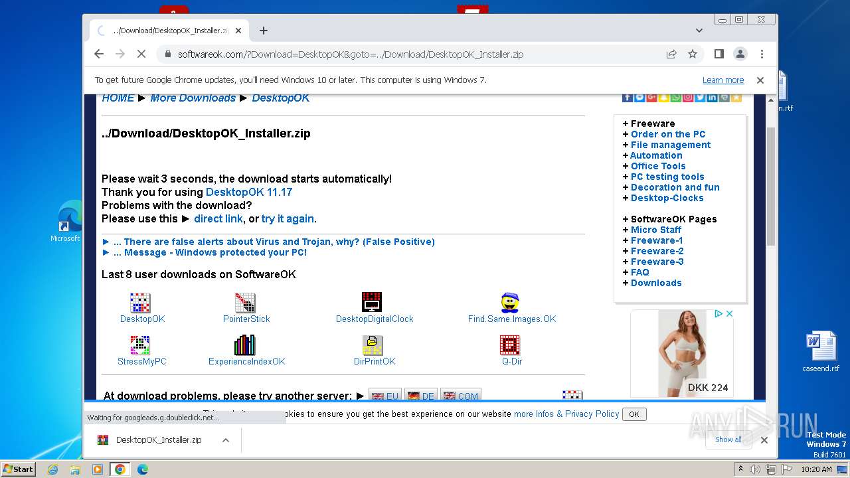Expand SoftwareOK Pages sidebar section
The width and height of the screenshot is (850, 478).
coord(669,219)
